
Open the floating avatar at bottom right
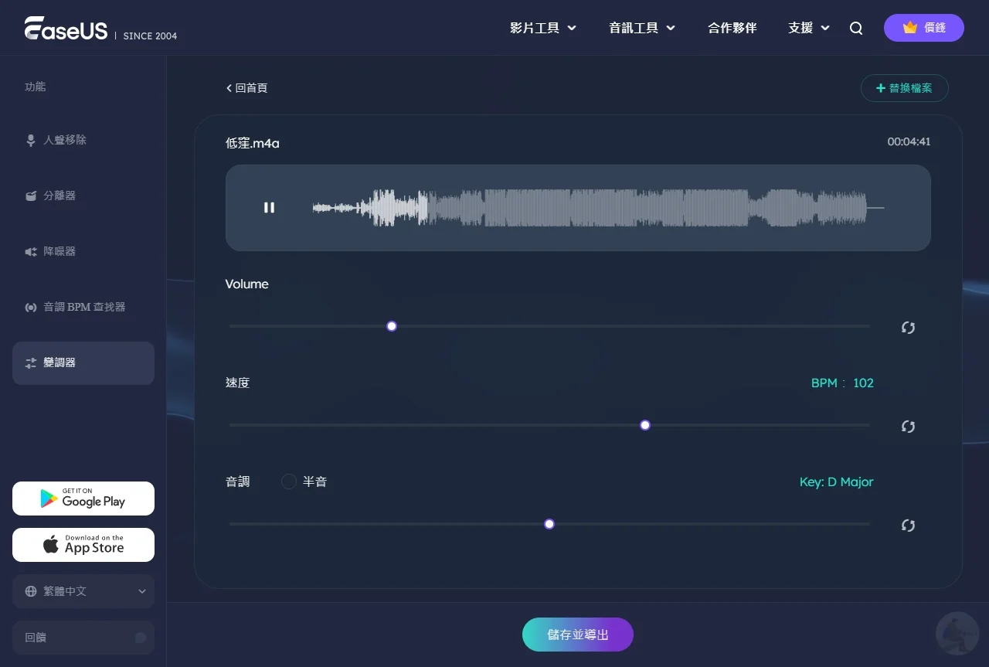[x=957, y=634]
